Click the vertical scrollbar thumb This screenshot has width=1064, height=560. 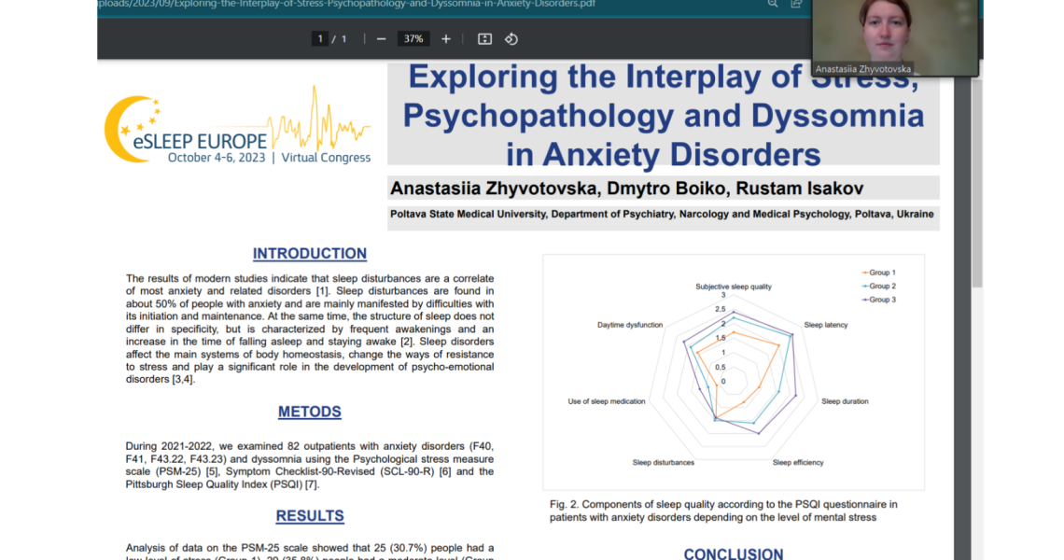coord(976,182)
